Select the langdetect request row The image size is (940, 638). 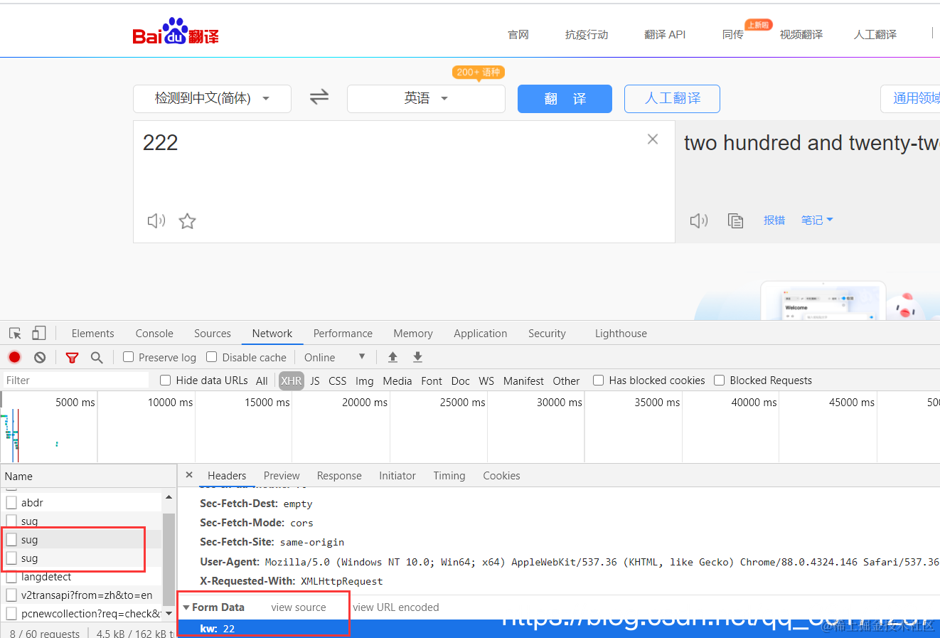click(81, 577)
